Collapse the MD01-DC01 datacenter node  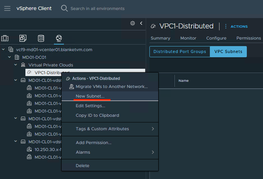pyautogui.click(x=10, y=57)
